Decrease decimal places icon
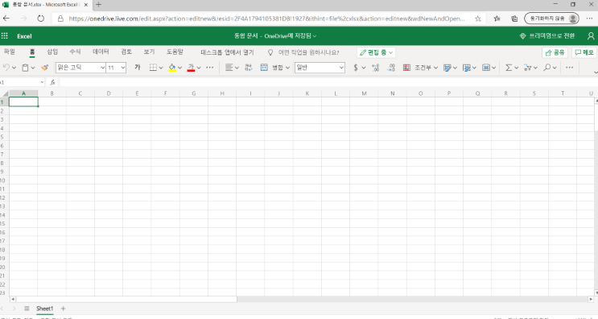The image size is (598, 319). pos(391,68)
